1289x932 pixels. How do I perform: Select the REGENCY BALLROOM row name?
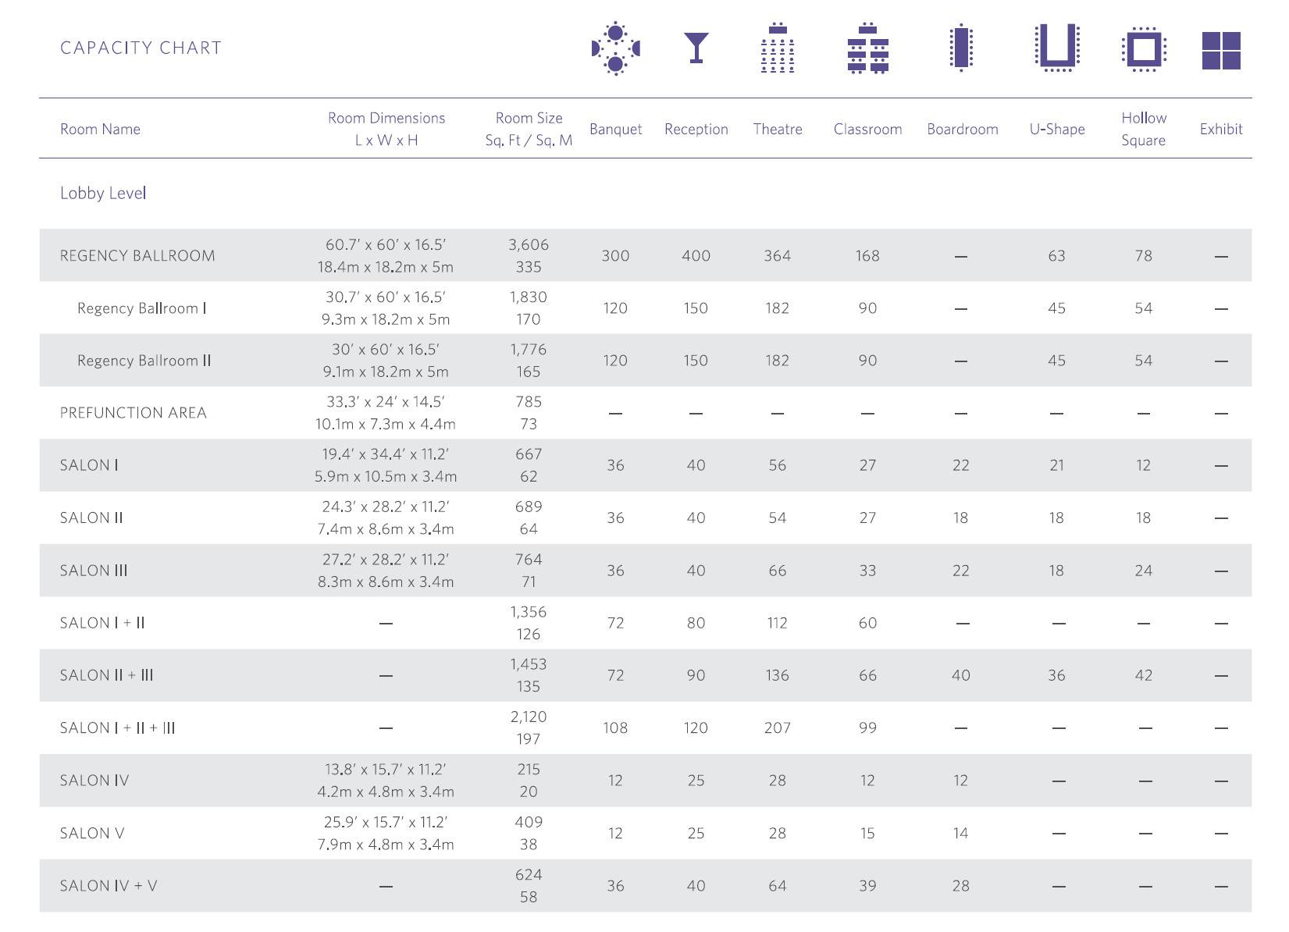[x=137, y=255]
